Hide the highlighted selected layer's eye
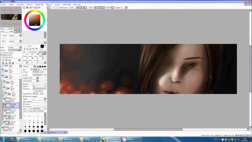252x142 pixels. pos(5,105)
